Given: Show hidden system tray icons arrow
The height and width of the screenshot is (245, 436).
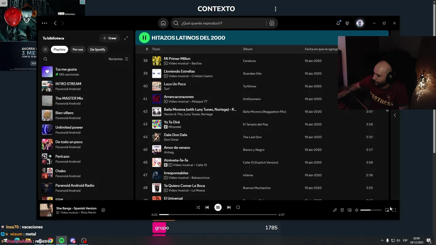Looking at the screenshot, I should tap(382, 241).
